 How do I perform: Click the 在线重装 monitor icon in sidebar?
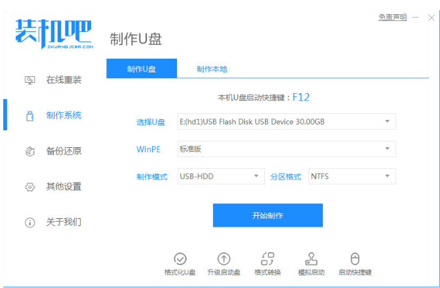coord(29,80)
